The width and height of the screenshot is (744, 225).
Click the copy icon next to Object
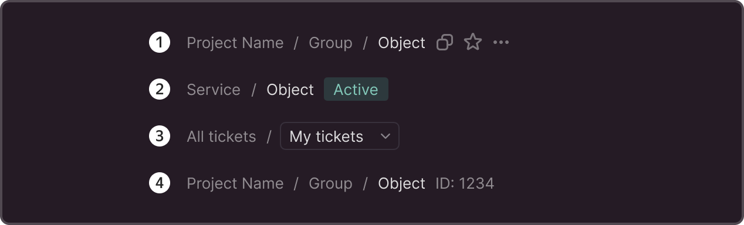(445, 42)
